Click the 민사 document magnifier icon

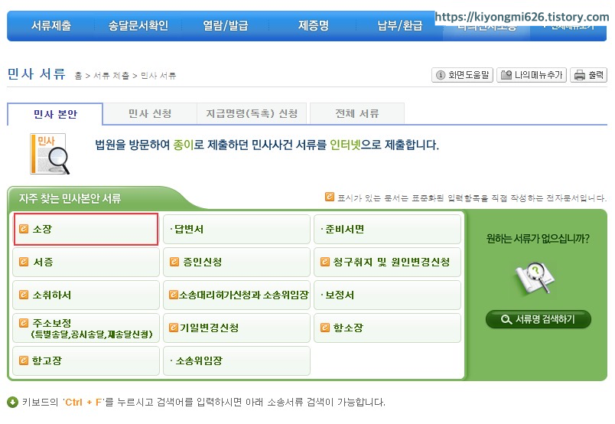[x=50, y=154]
